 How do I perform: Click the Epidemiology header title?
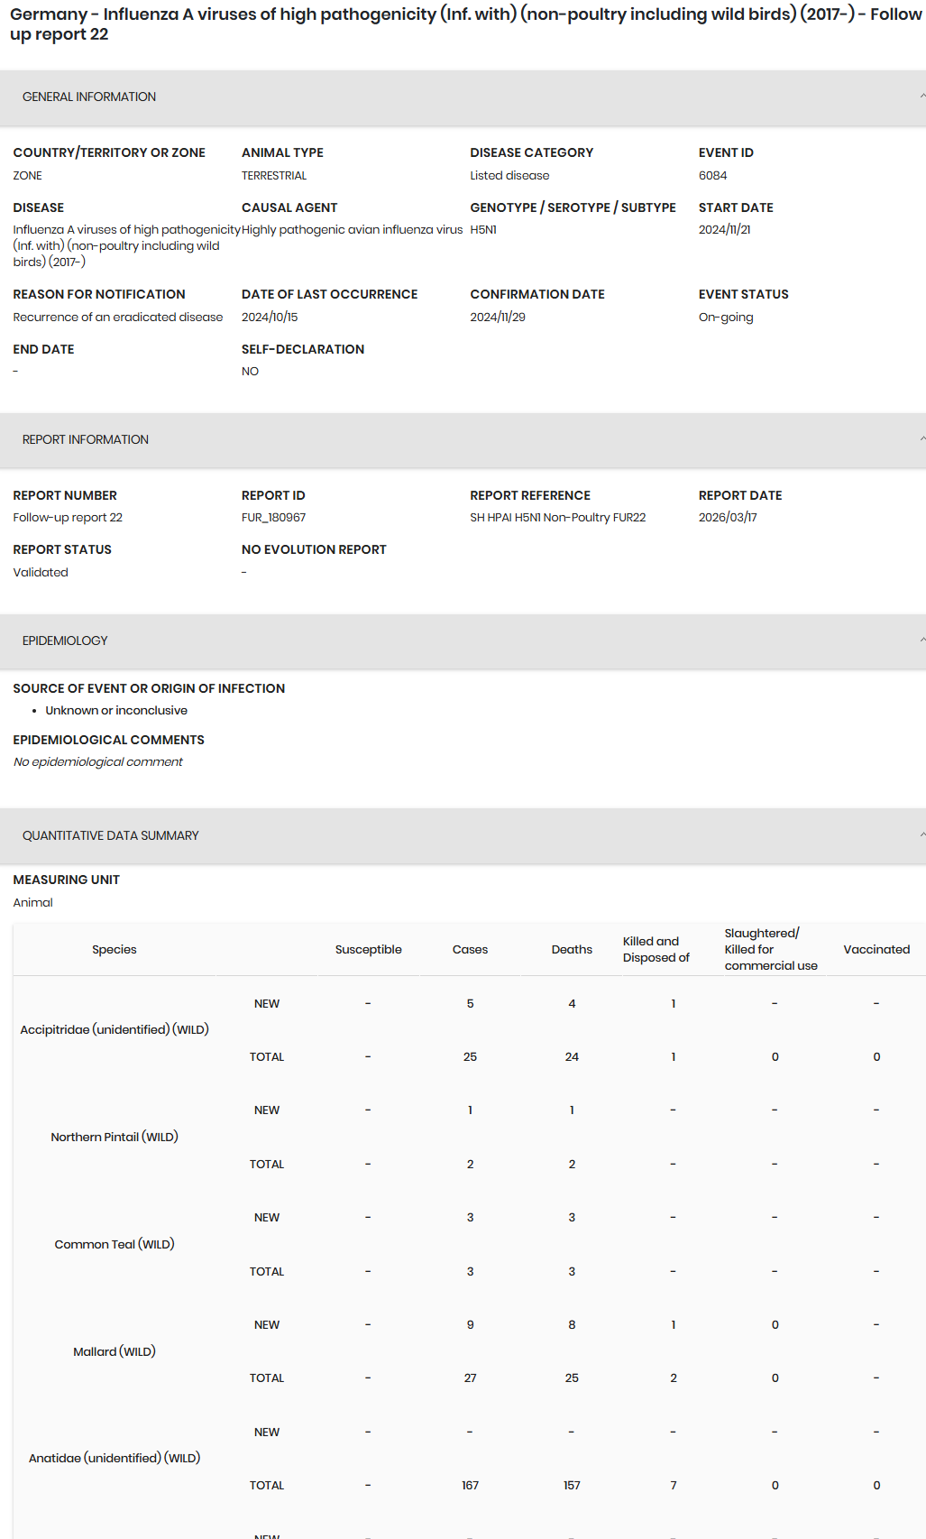pos(65,640)
